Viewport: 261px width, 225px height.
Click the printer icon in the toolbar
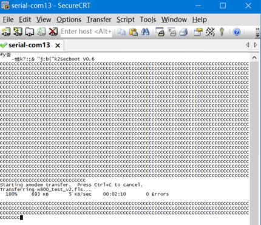point(184,32)
